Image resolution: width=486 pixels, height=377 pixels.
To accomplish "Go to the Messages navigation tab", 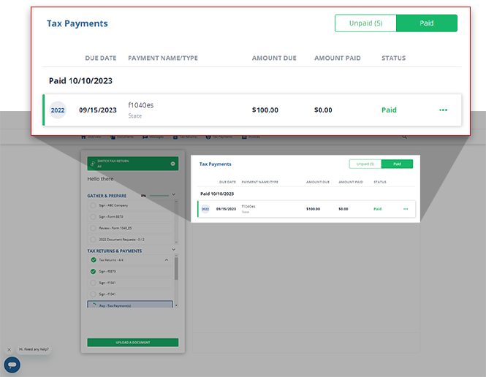I will pos(153,137).
